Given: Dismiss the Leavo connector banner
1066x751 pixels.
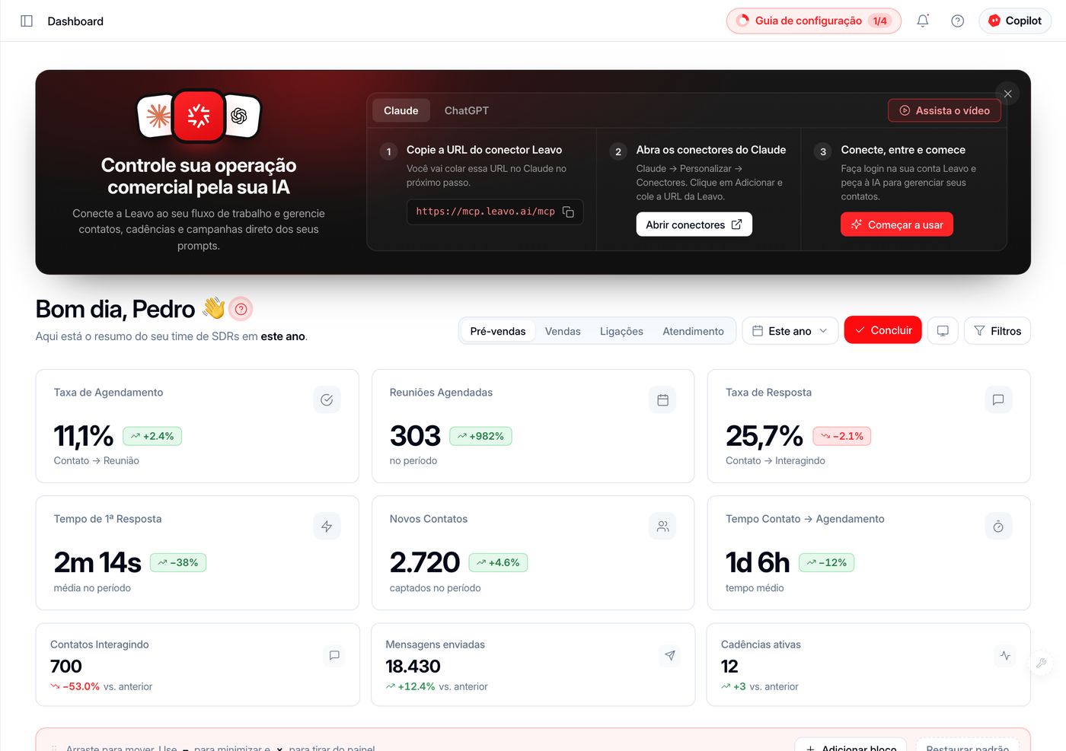Looking at the screenshot, I should (x=1007, y=94).
